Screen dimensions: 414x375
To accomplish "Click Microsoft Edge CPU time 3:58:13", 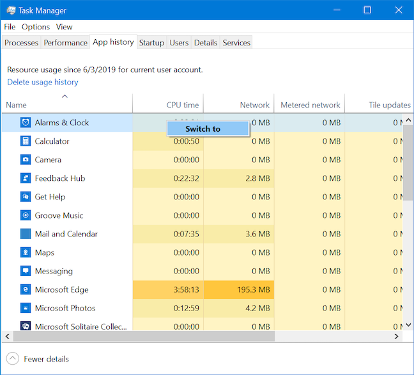I will pos(186,289).
